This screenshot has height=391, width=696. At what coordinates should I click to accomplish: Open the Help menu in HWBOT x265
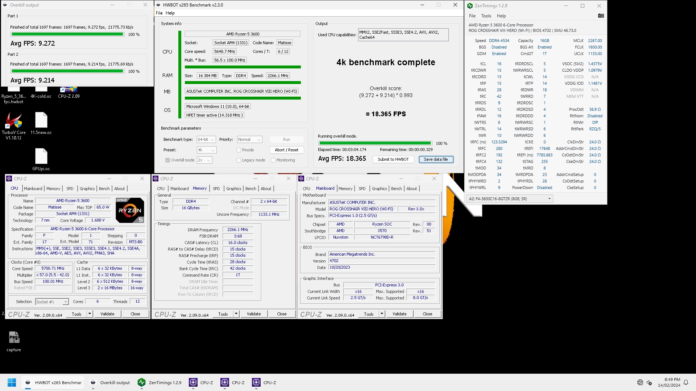pos(170,13)
